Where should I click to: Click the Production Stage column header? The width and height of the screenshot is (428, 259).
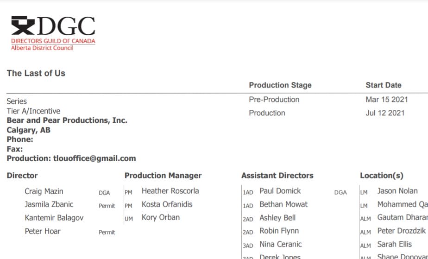pos(280,85)
